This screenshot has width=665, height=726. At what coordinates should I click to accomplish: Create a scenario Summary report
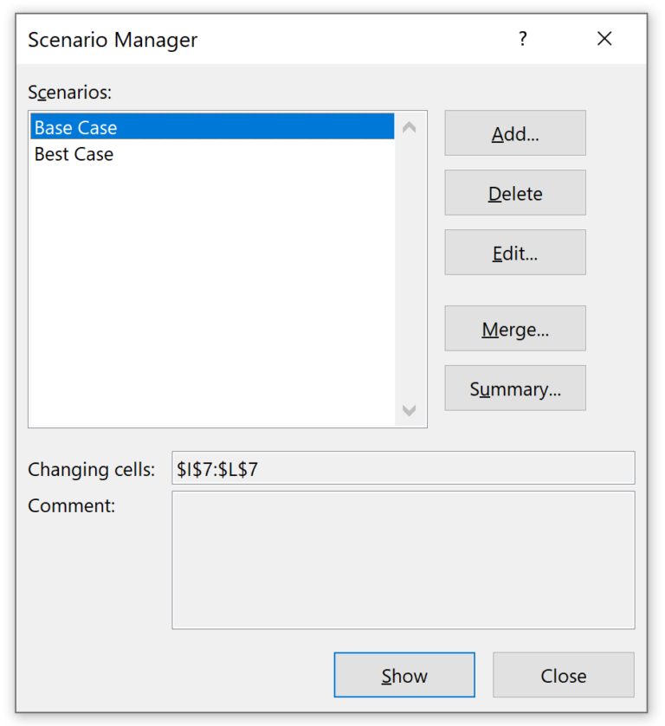514,388
